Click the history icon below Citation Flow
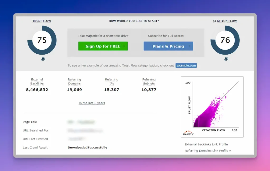The width and height of the screenshot is (270, 171). [226, 59]
